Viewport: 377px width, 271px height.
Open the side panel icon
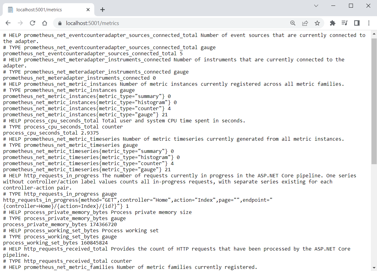pos(357,23)
